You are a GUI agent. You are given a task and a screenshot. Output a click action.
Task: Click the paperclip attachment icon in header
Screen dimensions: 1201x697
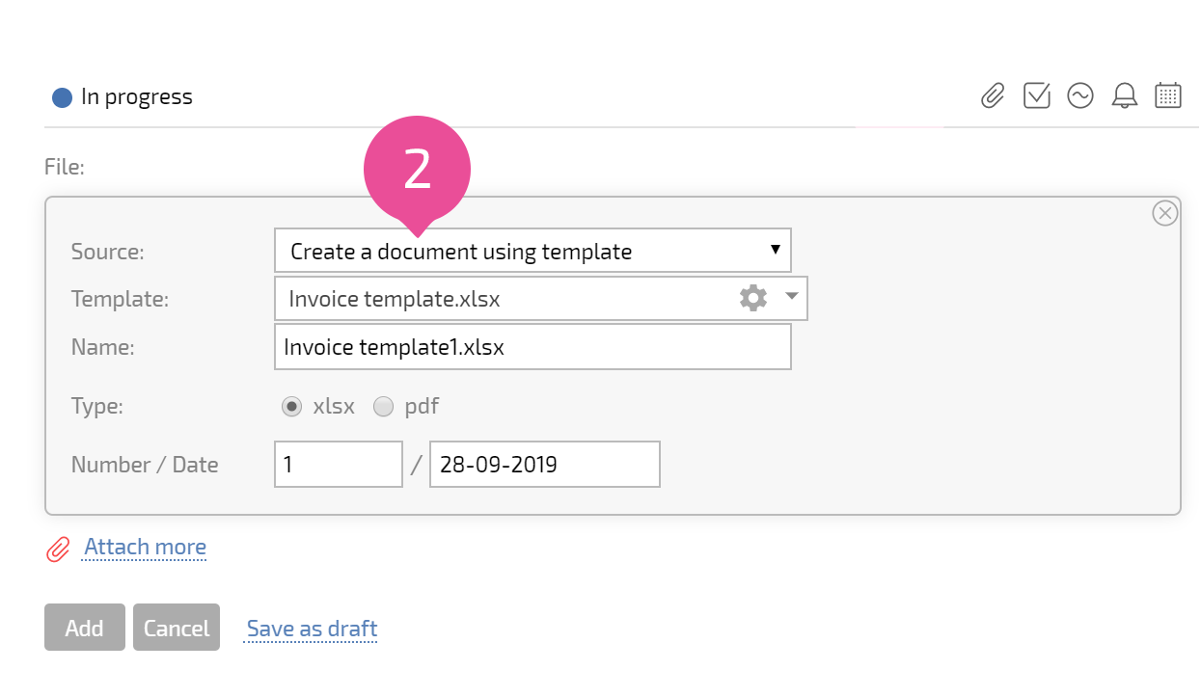993,95
